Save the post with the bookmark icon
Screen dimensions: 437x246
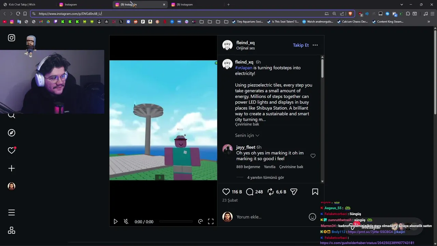(x=315, y=192)
